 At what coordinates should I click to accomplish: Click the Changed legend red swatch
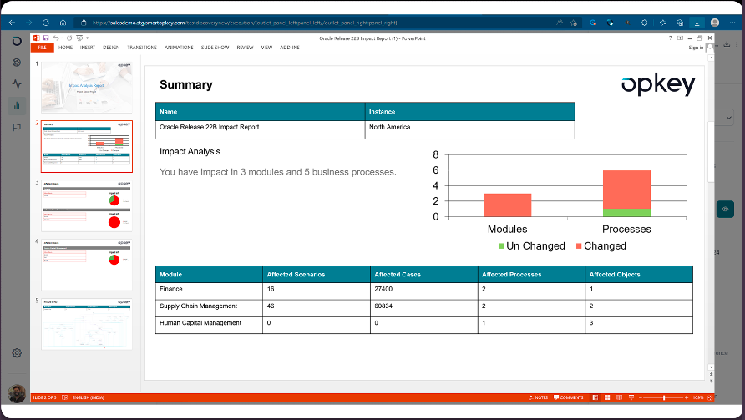click(579, 246)
